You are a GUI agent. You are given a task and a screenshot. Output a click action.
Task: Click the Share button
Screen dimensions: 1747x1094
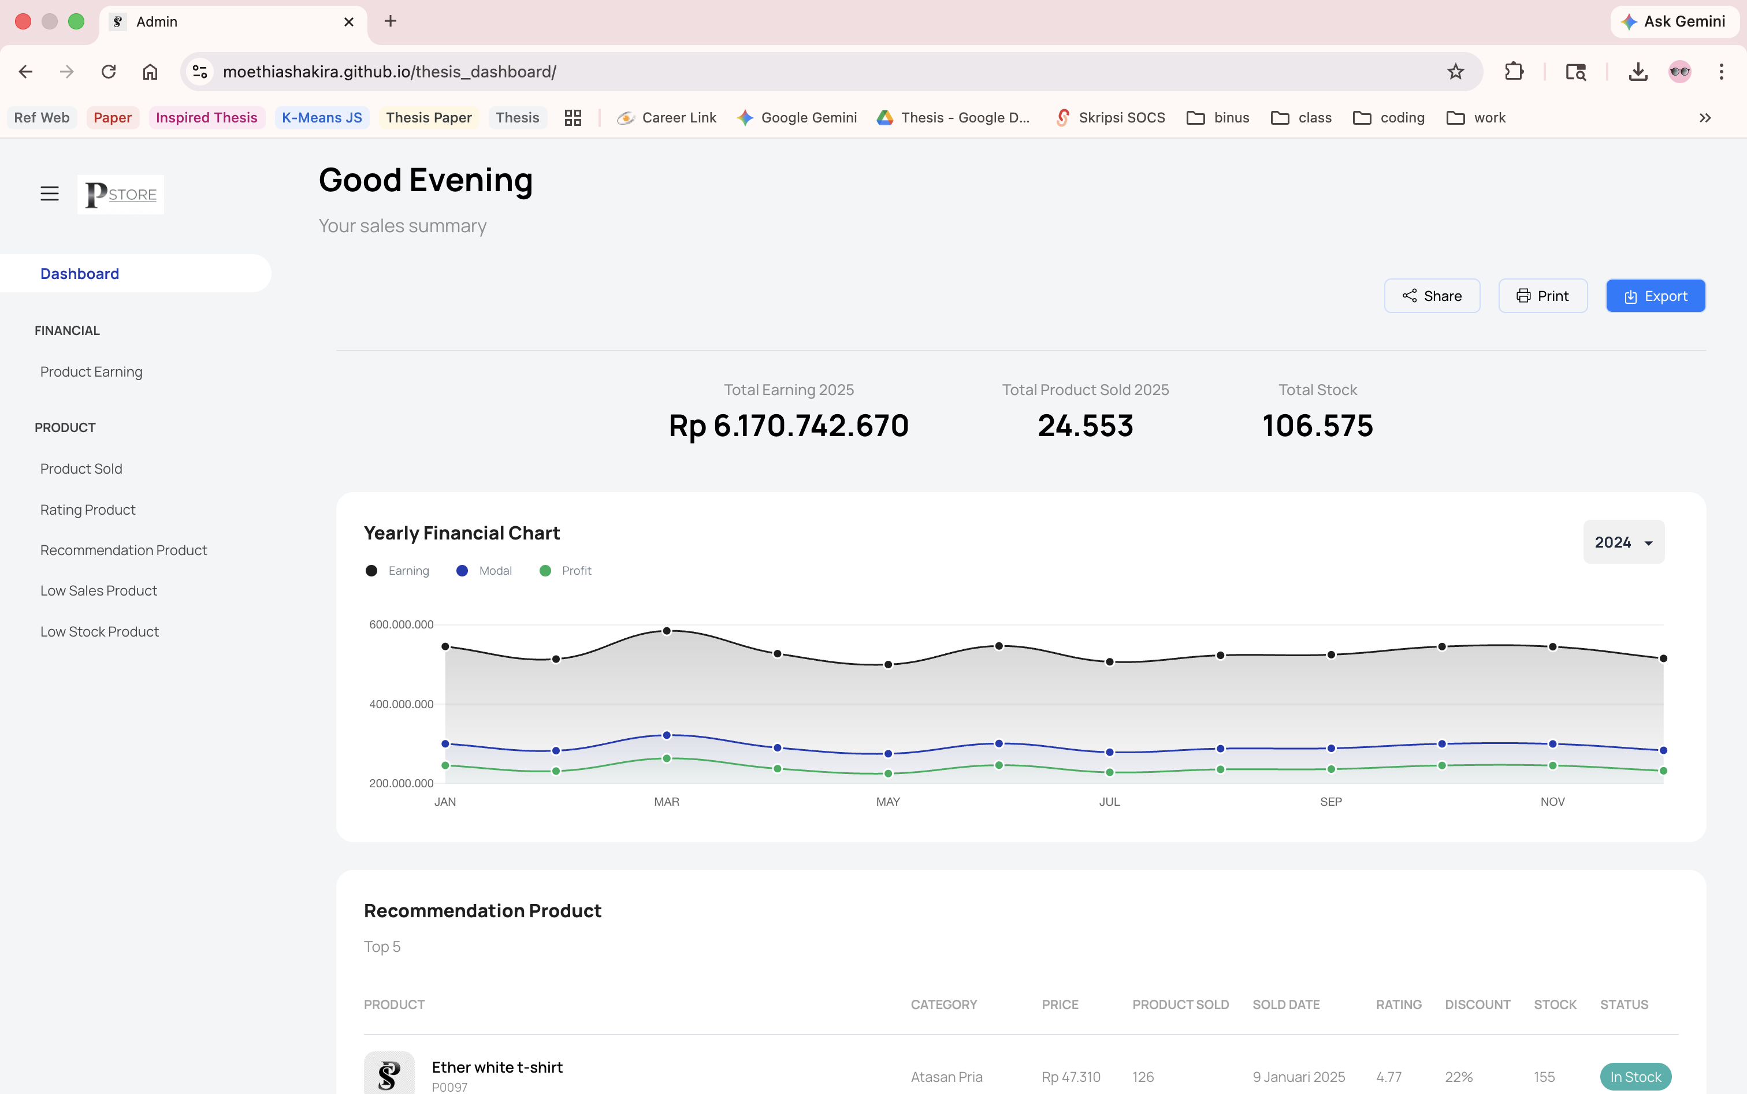[1432, 296]
